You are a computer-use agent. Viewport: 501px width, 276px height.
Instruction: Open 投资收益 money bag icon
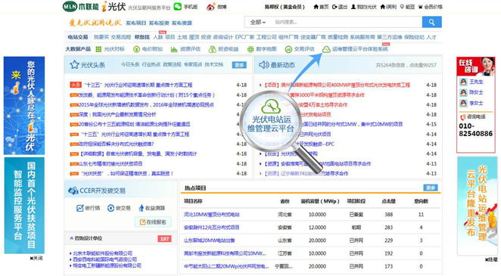click(212, 49)
